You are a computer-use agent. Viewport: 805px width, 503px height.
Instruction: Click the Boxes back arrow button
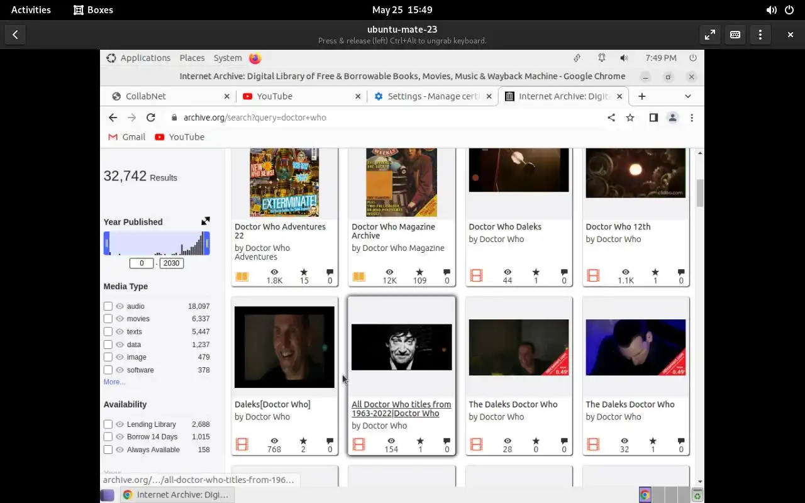tap(15, 35)
